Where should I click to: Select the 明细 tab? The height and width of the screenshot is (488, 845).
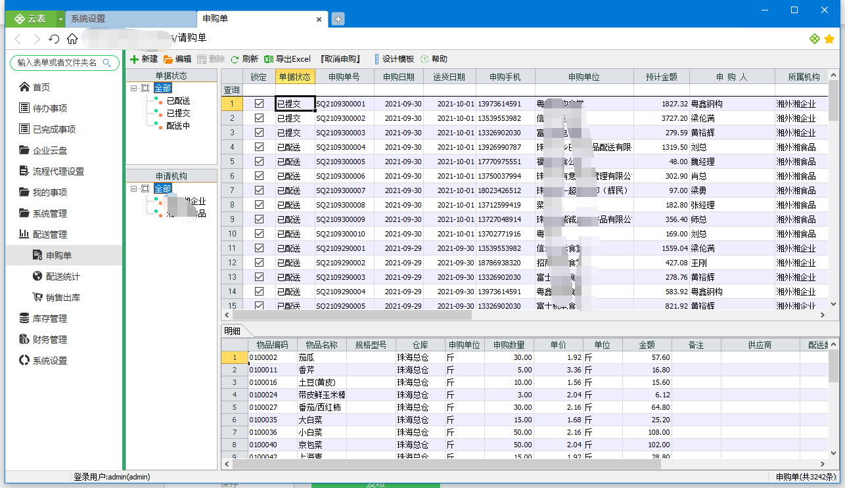(x=232, y=331)
